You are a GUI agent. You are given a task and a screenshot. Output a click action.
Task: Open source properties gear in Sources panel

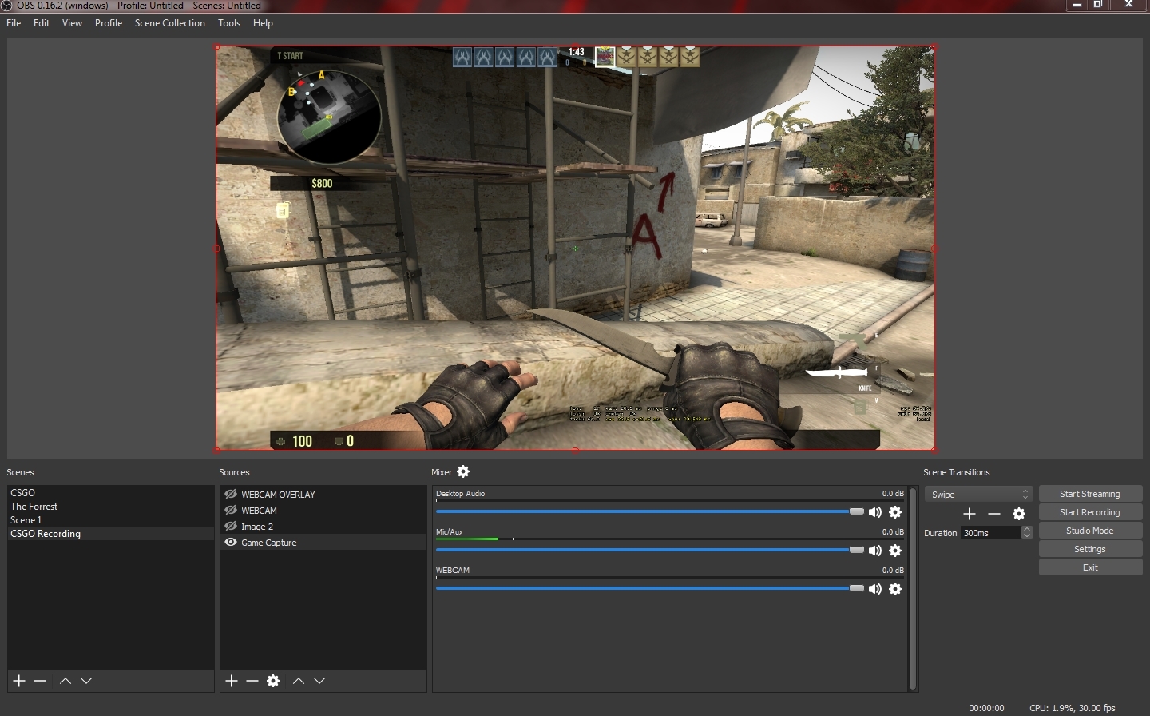[x=273, y=681]
